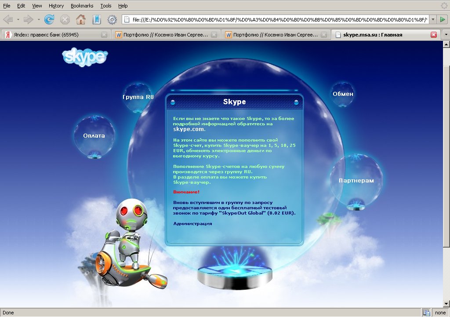Click the scroll up arrow of page scrollbar
This screenshot has width=450, height=317.
(x=446, y=44)
